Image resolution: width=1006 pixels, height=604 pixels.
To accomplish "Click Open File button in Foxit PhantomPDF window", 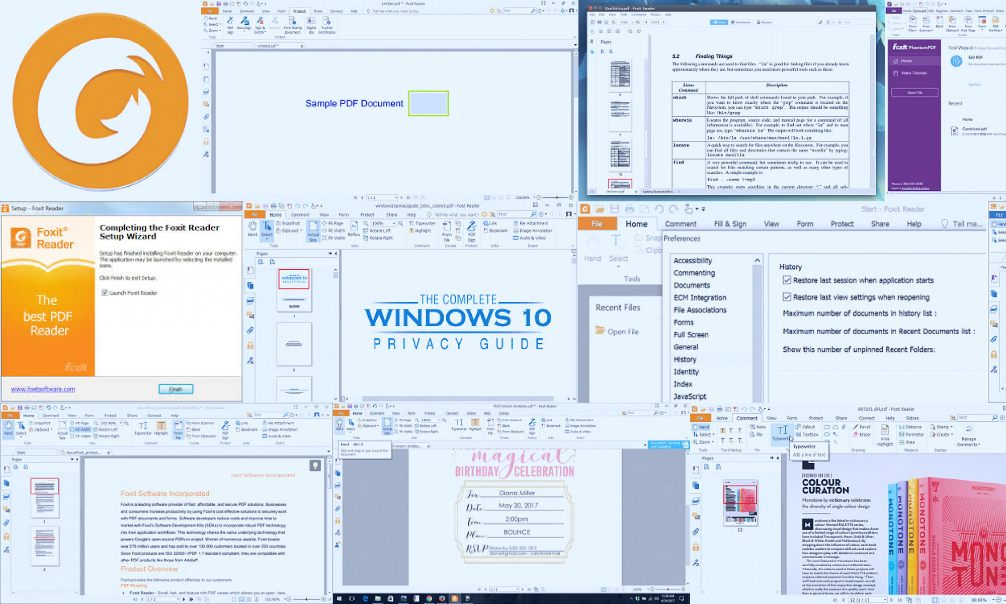I will (x=914, y=93).
